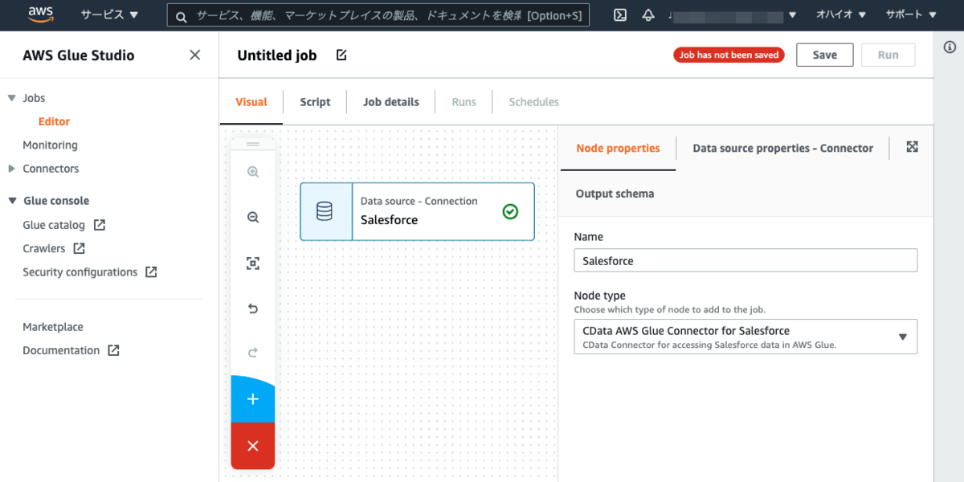
Task: Click the Untitled job title
Action: pos(277,55)
